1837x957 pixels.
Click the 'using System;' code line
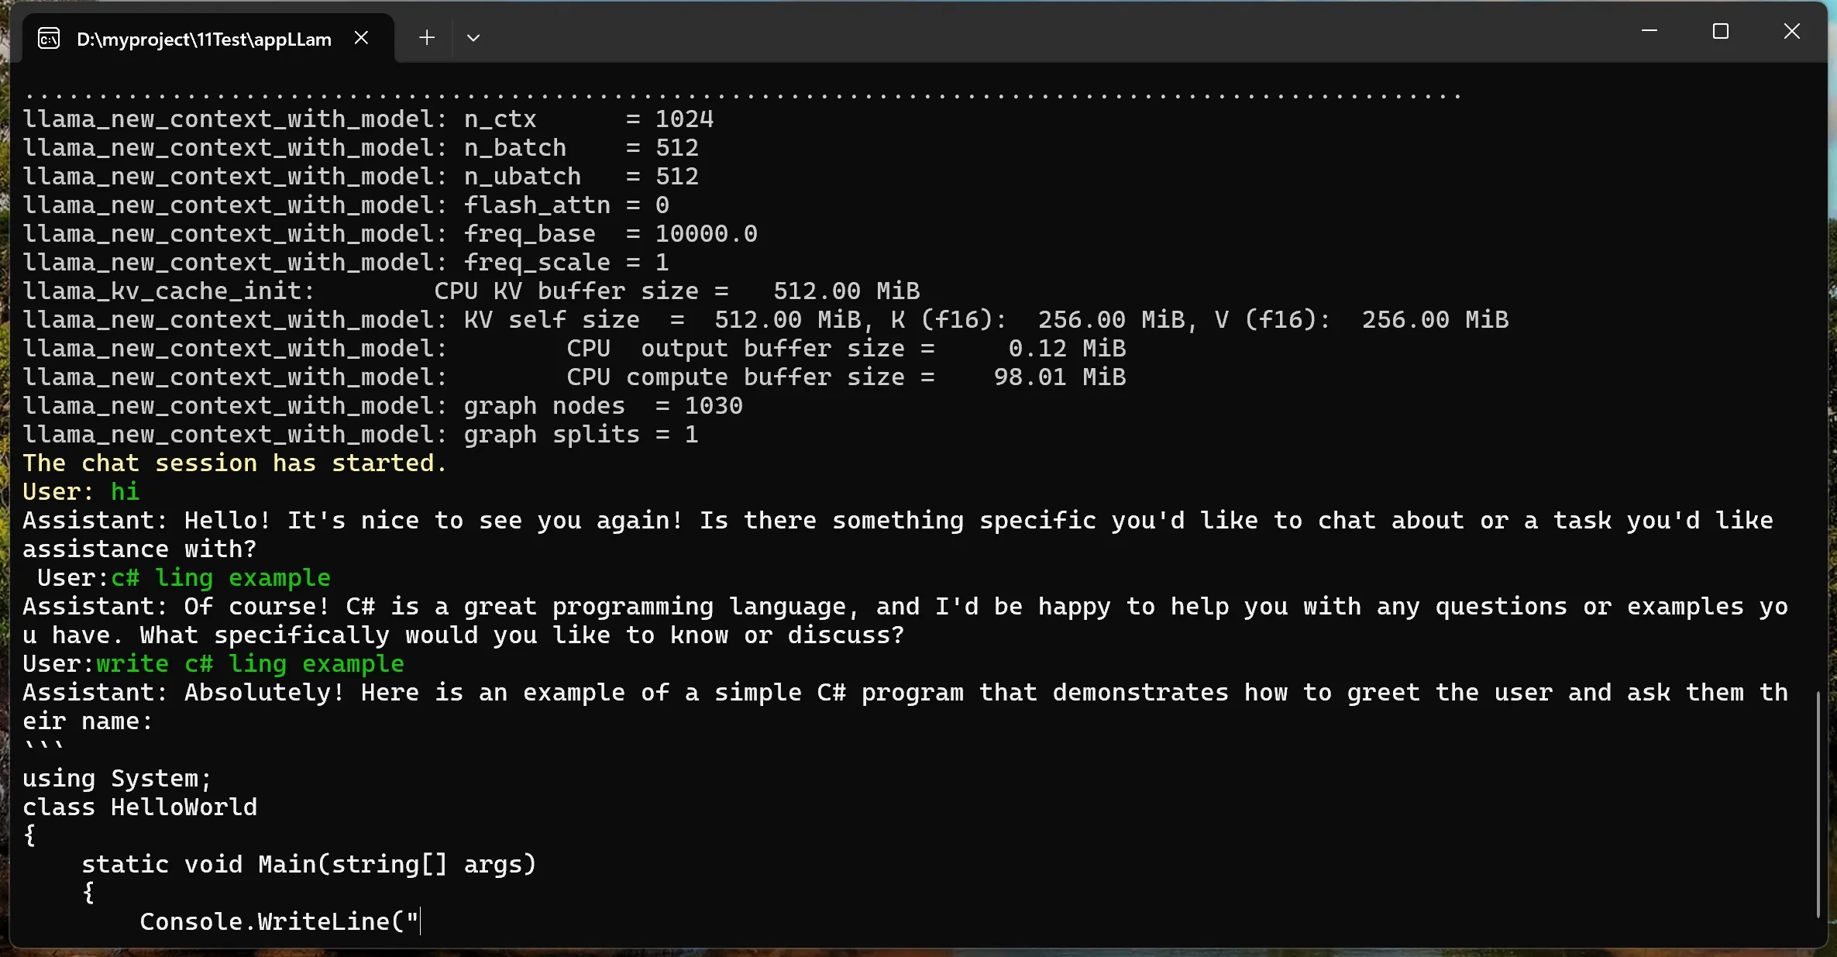117,779
